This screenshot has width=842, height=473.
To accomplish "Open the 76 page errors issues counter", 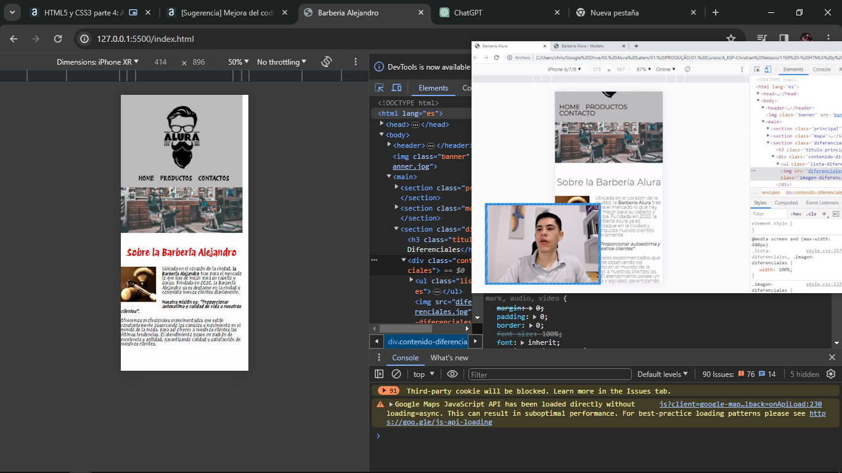I will click(746, 374).
